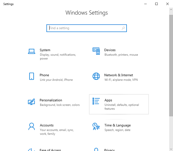Open Accounts settings label
The width and height of the screenshot is (173, 151).
47,125
